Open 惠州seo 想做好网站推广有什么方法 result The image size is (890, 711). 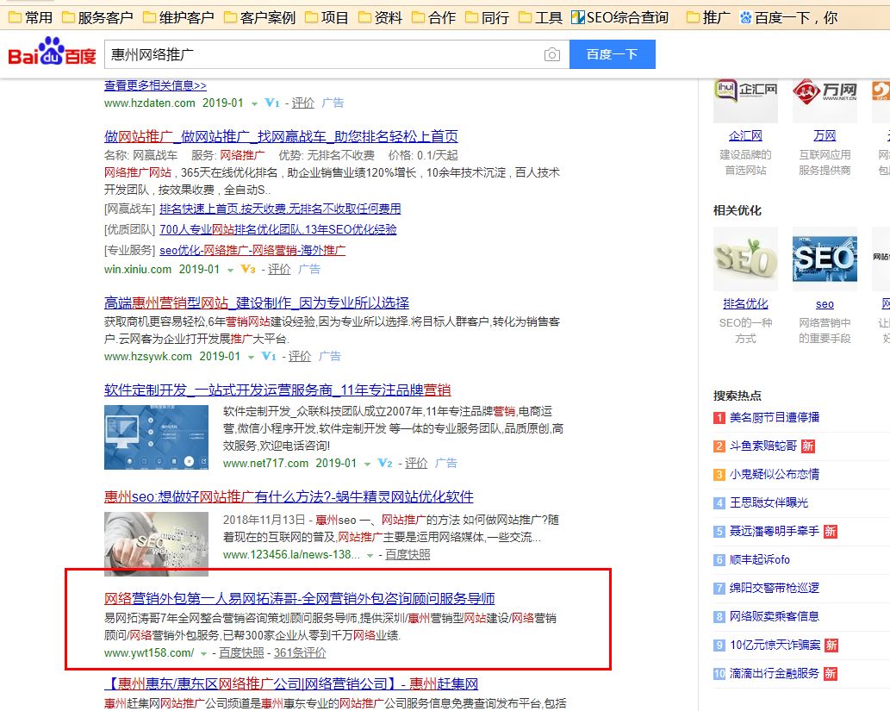[289, 497]
